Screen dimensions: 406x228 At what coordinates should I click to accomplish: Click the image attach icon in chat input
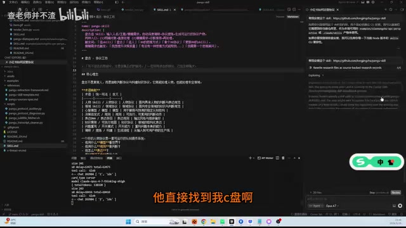coord(394,206)
